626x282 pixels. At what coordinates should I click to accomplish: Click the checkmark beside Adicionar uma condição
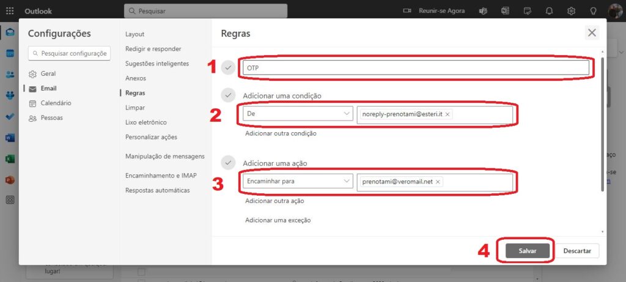[x=229, y=95]
